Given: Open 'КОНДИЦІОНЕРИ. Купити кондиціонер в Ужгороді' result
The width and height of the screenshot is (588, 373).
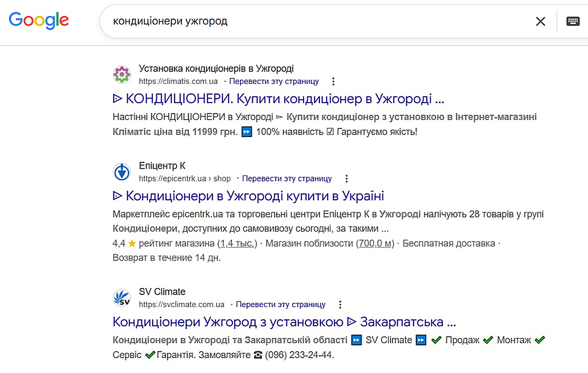Looking at the screenshot, I should point(279,99).
